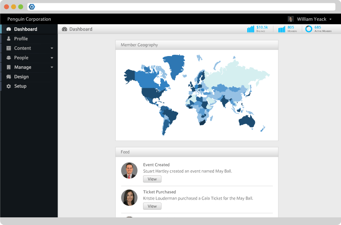Open the People sidebar section
The height and width of the screenshot is (225, 341).
29,58
